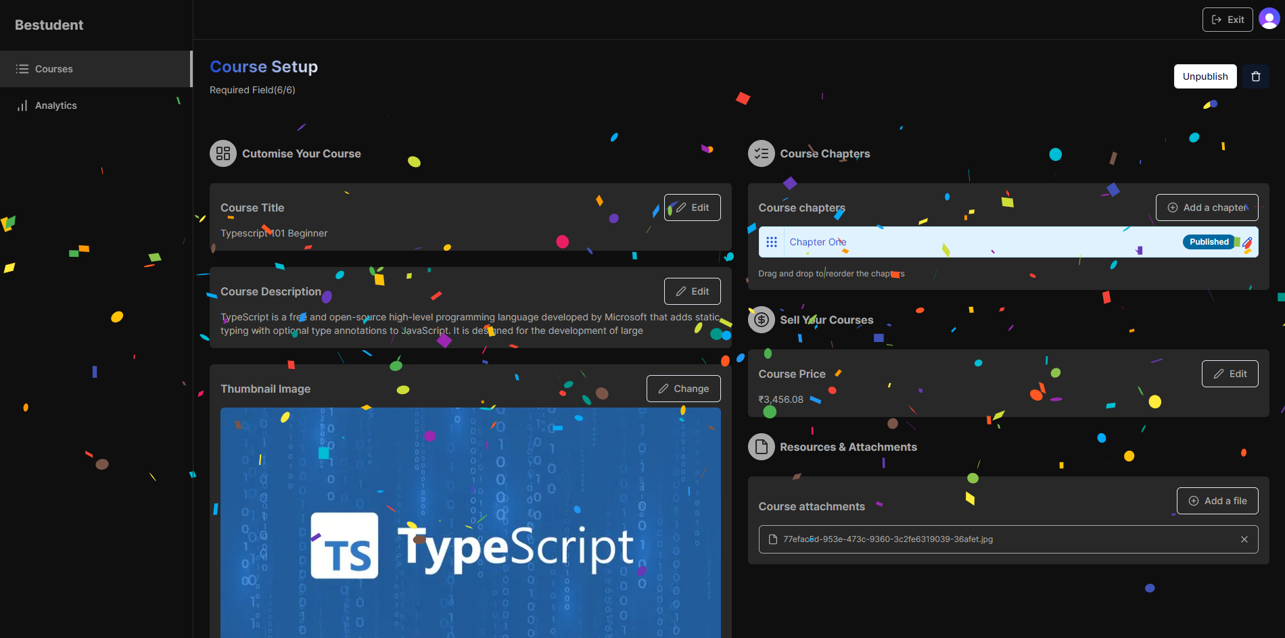Edit the Course Title
Image resolution: width=1285 pixels, height=638 pixels.
pyautogui.click(x=693, y=207)
